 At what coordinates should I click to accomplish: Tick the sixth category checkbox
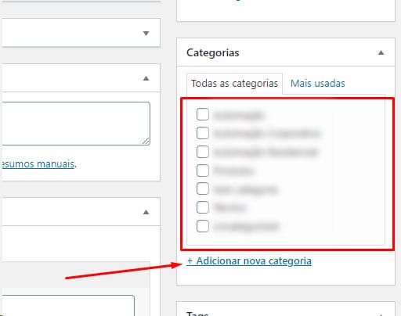[x=203, y=207]
